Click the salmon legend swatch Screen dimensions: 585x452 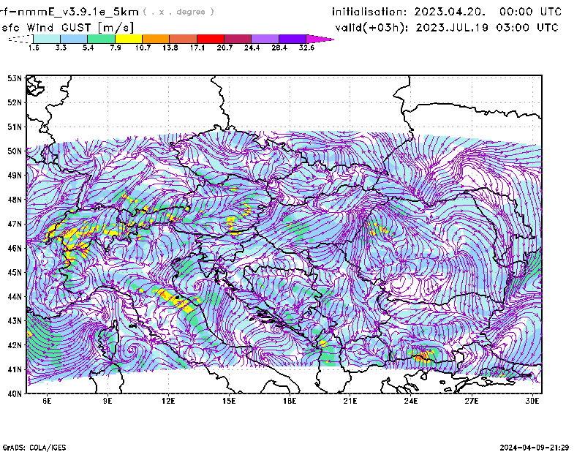tap(184, 39)
